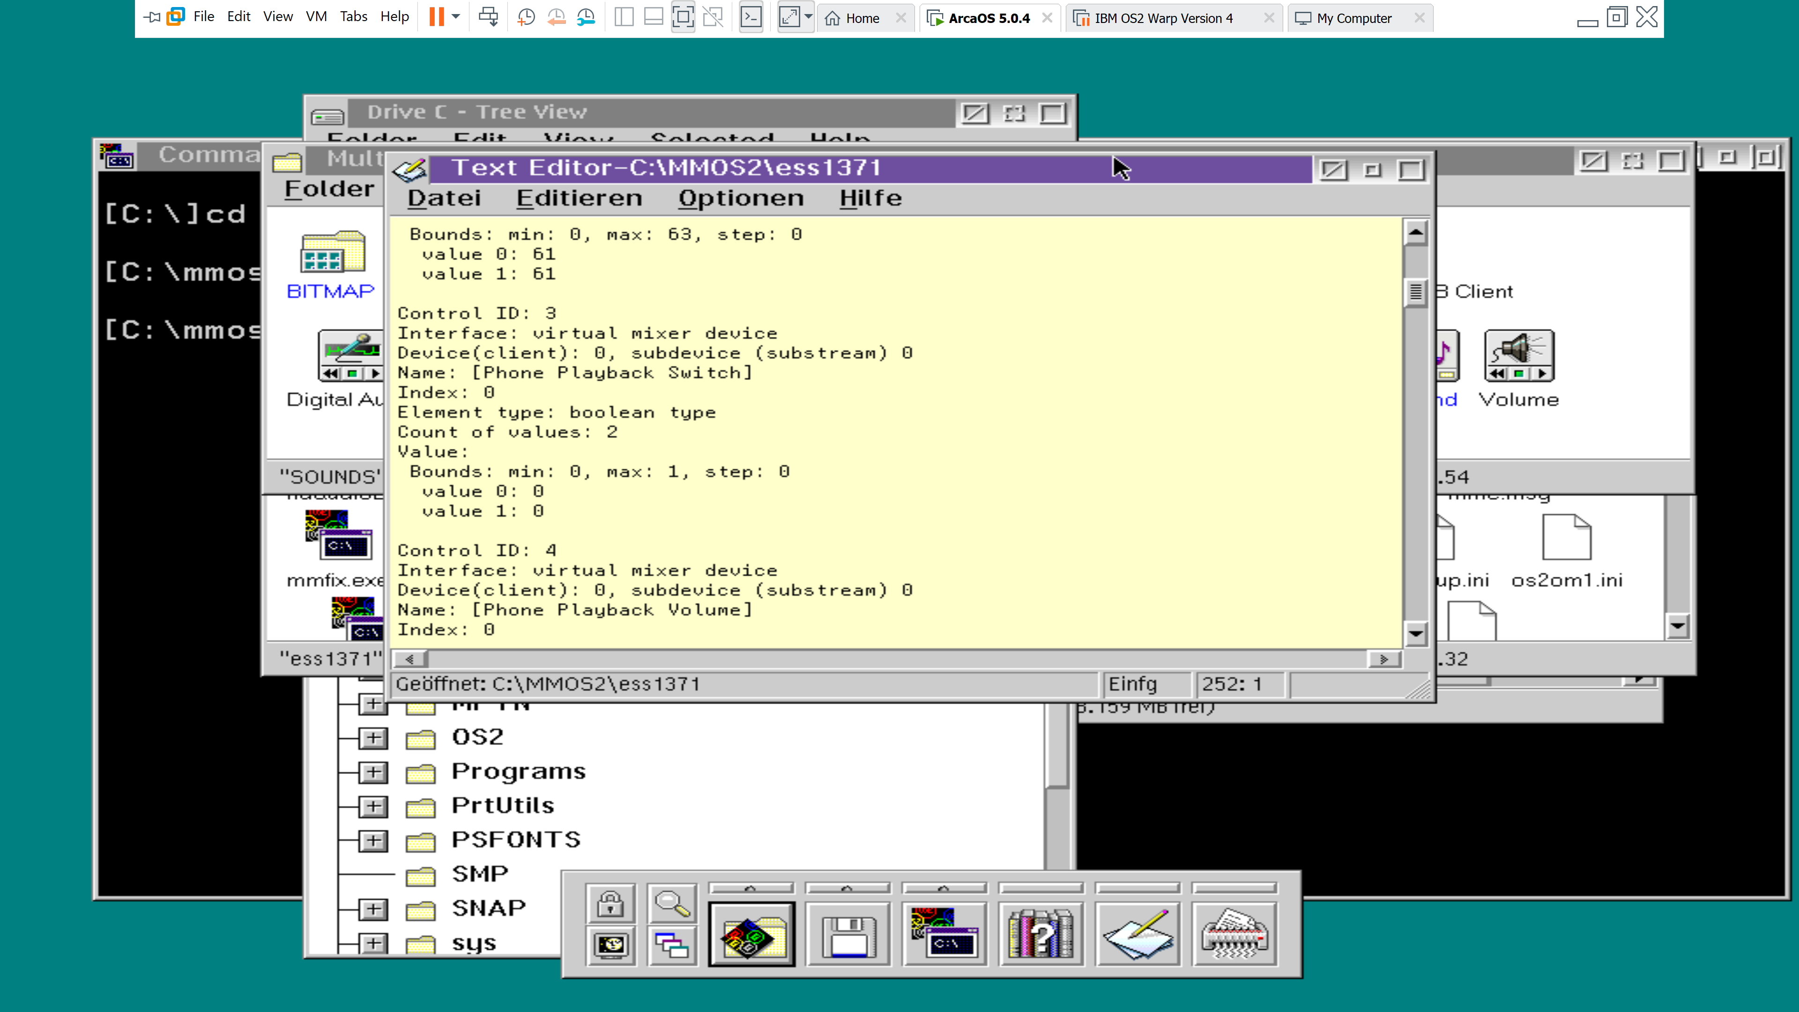The height and width of the screenshot is (1012, 1799).
Task: Select the Programs folder label
Action: (518, 772)
